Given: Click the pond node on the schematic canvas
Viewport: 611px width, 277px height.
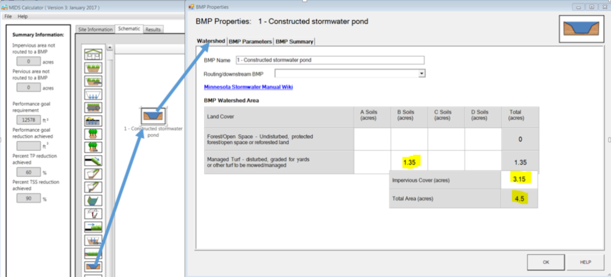Looking at the screenshot, I should pos(153,116).
